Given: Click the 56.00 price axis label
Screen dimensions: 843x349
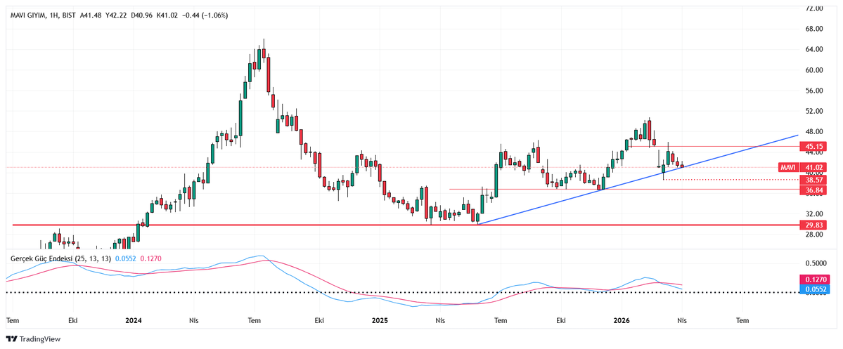Looking at the screenshot, I should tap(814, 91).
